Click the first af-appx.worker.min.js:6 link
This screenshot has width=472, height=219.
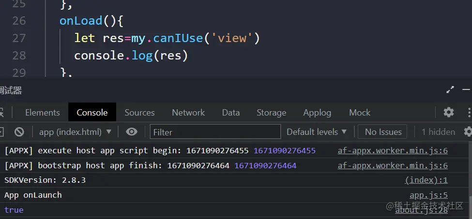coord(392,150)
